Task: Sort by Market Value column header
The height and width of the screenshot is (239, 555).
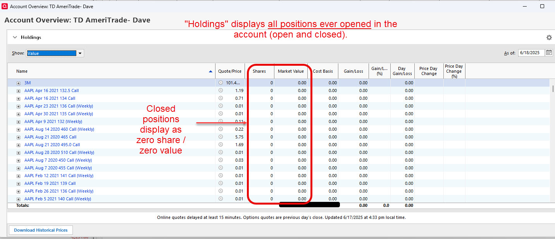Action: tap(291, 71)
